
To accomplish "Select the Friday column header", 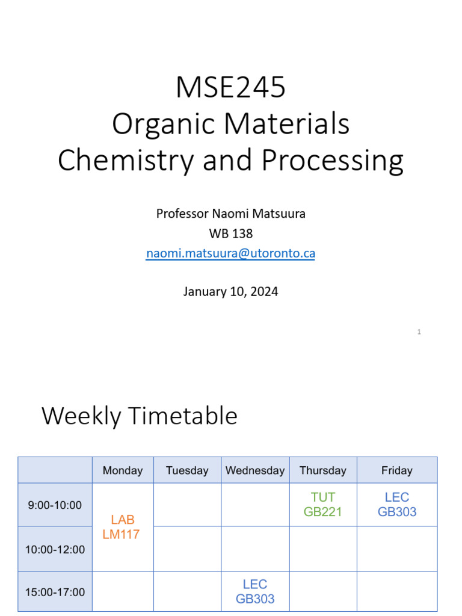I will (x=397, y=470).
